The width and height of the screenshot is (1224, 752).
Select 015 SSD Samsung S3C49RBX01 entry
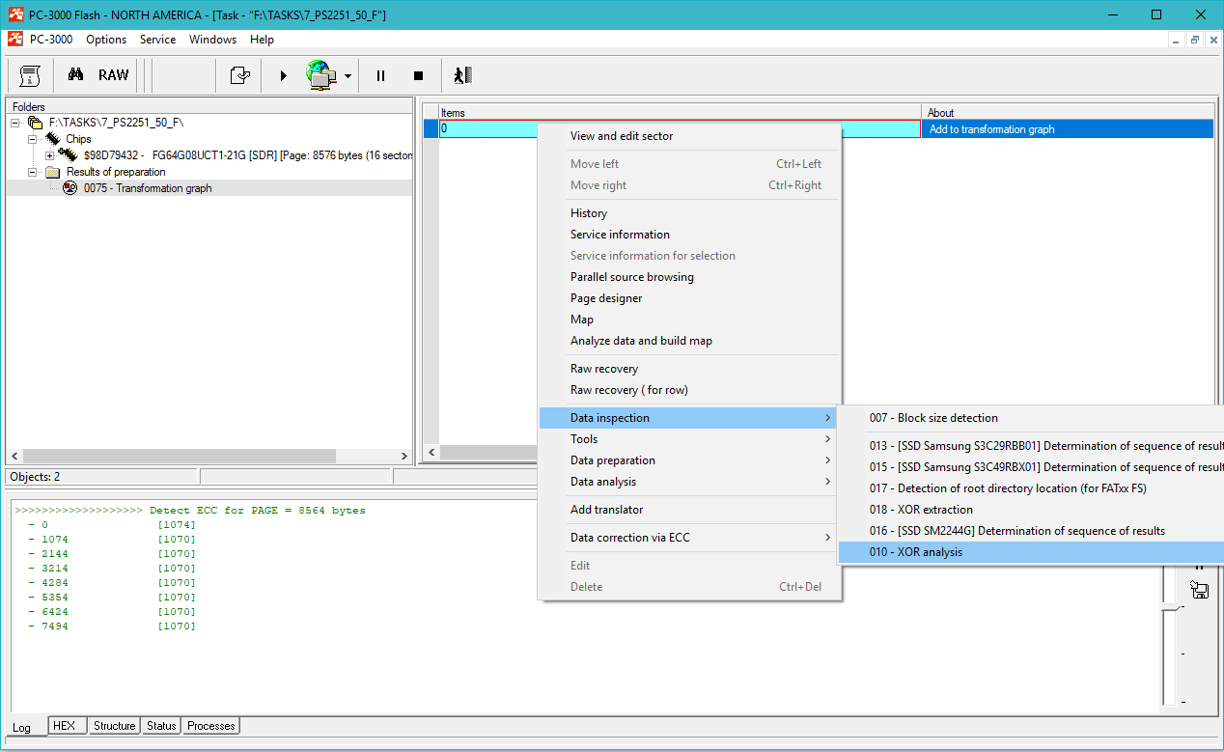(1031, 467)
